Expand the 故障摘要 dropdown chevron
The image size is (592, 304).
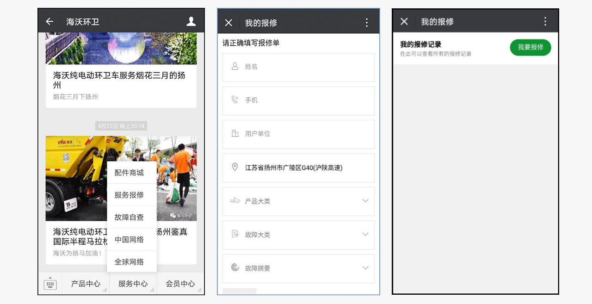(365, 268)
